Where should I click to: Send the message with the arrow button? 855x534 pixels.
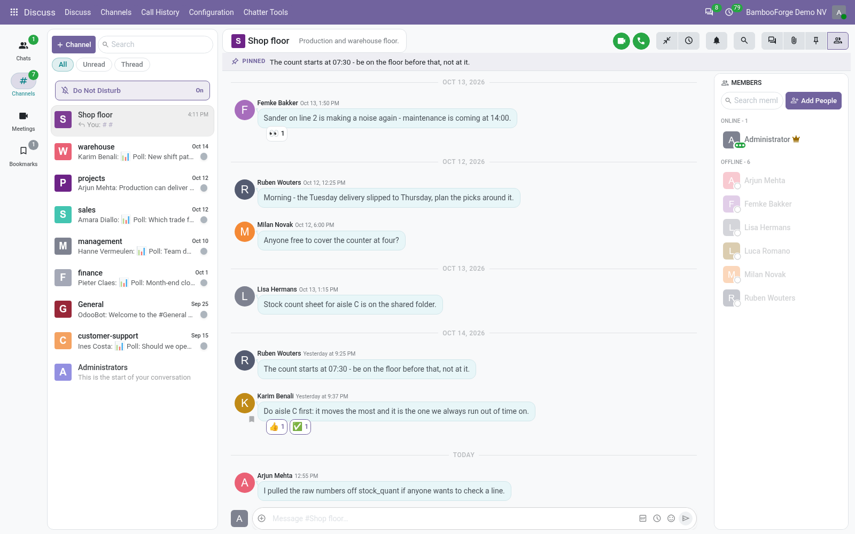[x=686, y=519]
